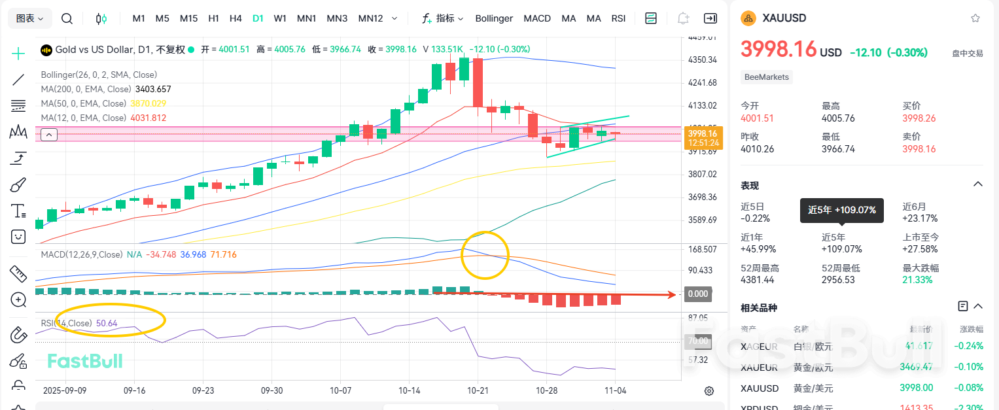Click the BeeMarkets broker label
999x410 pixels.
pos(766,77)
